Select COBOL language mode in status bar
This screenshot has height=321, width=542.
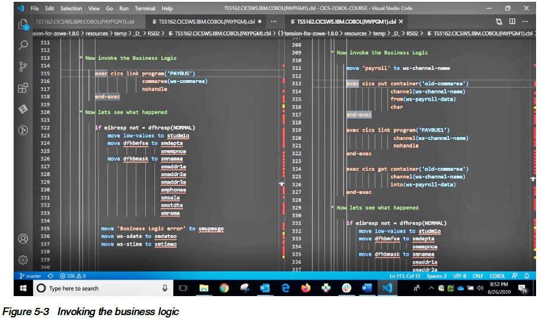click(497, 276)
